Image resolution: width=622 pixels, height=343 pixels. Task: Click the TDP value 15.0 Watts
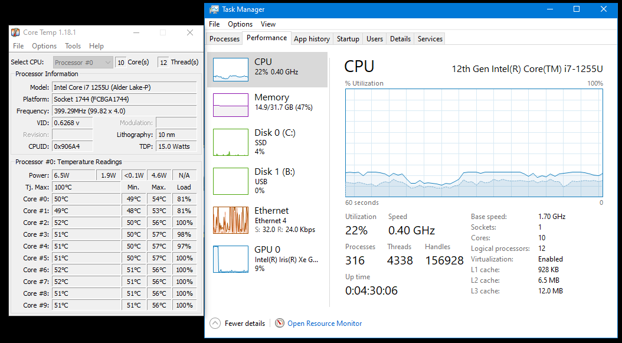pos(176,146)
